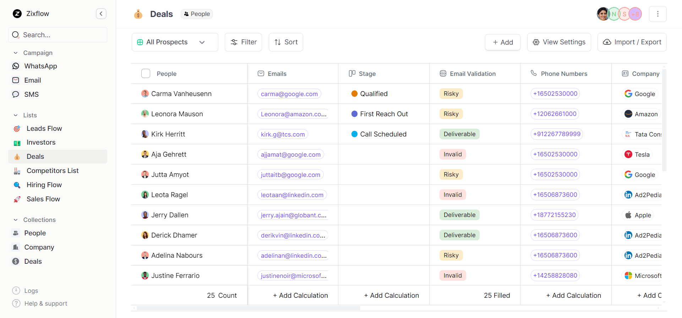The image size is (682, 318).
Task: Click the Zixflow logo icon
Action: [x=17, y=14]
